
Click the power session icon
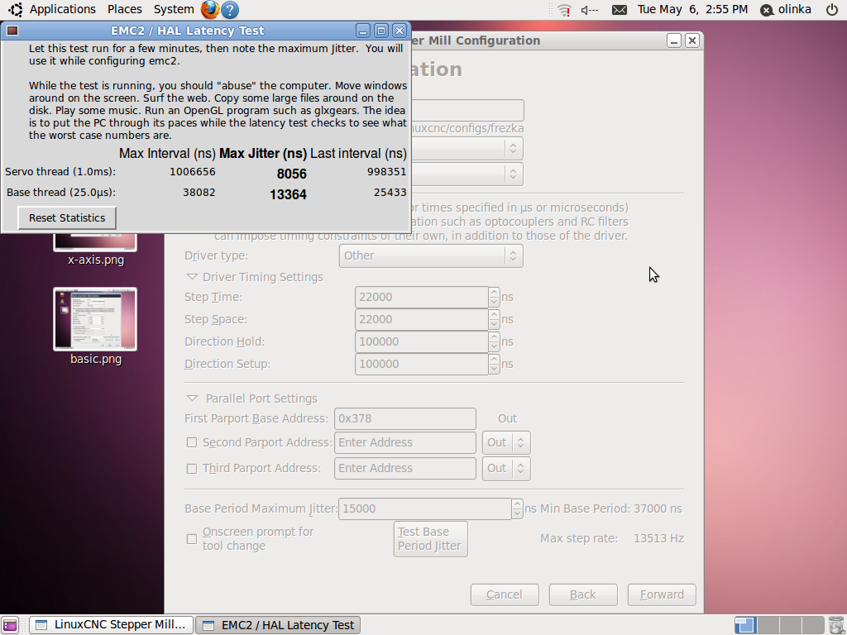click(x=831, y=10)
